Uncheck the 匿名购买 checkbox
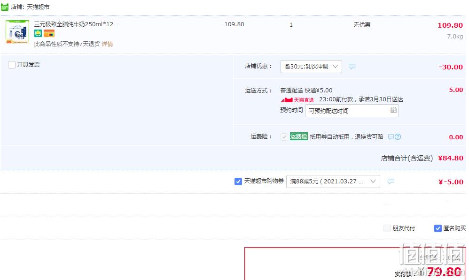 [438, 228]
